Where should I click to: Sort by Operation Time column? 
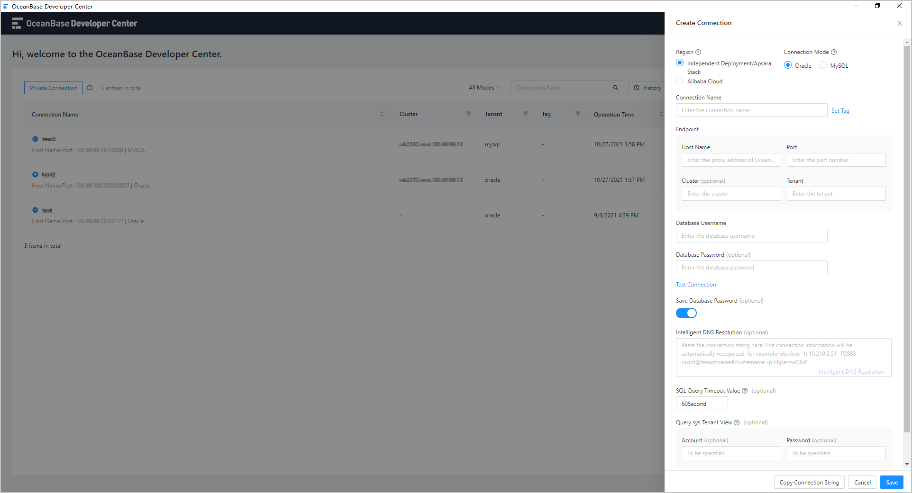pos(661,114)
